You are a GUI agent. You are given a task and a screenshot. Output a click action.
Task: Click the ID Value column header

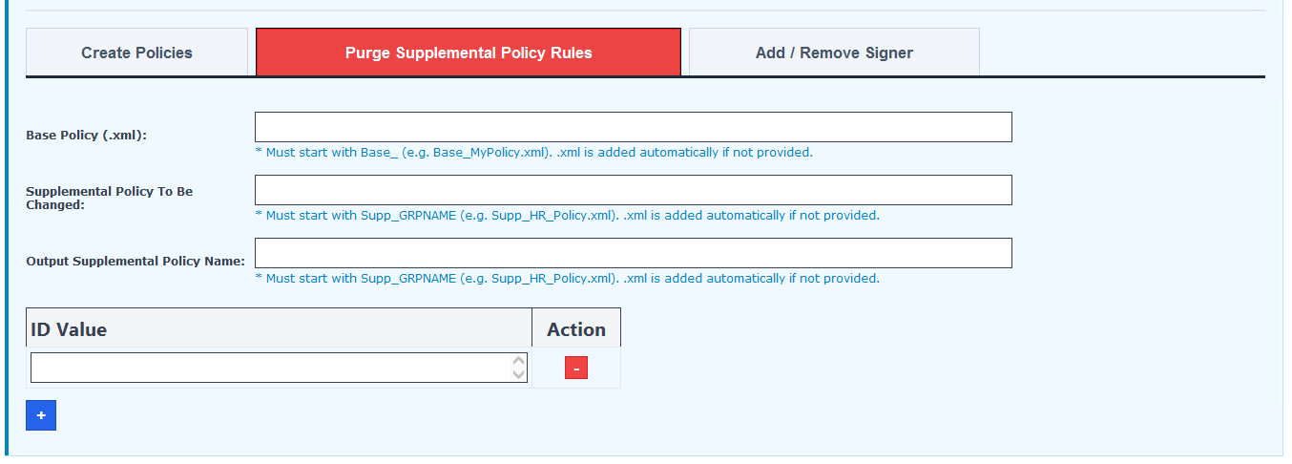[279, 329]
